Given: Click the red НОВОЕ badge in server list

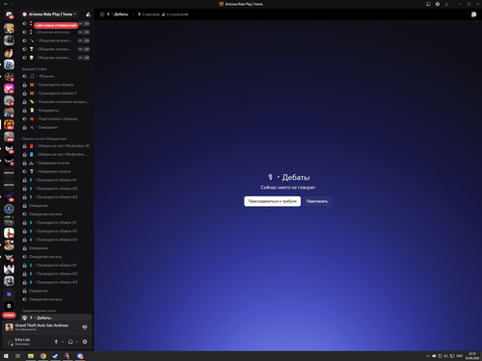Looking at the screenshot, I should (x=9, y=315).
